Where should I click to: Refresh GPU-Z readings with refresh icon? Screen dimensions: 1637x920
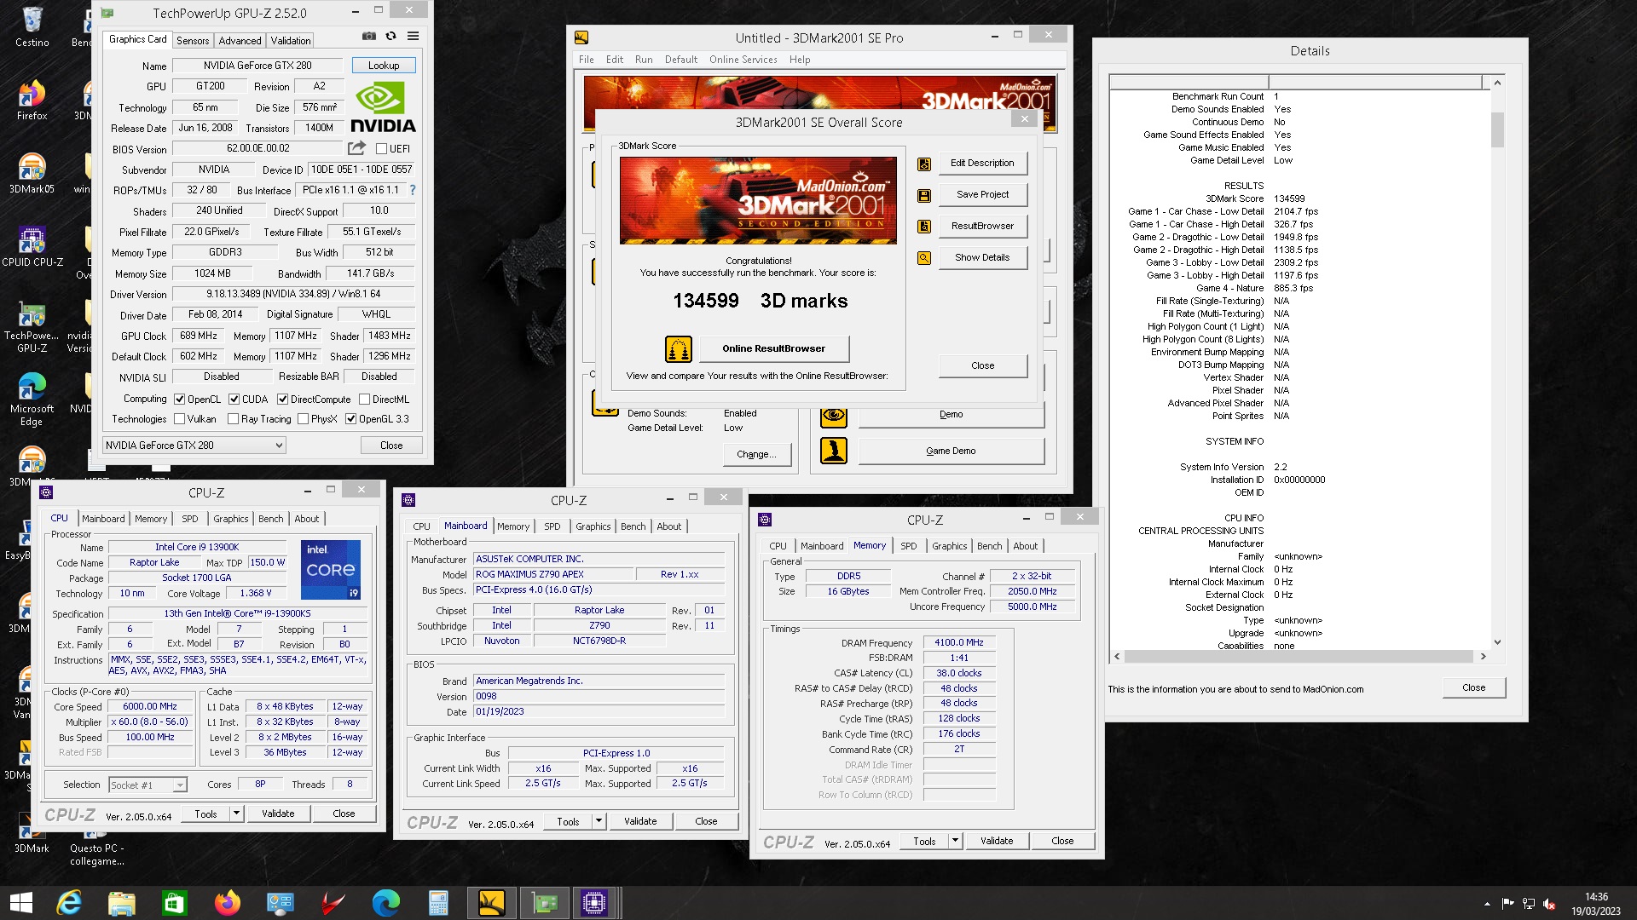click(390, 37)
